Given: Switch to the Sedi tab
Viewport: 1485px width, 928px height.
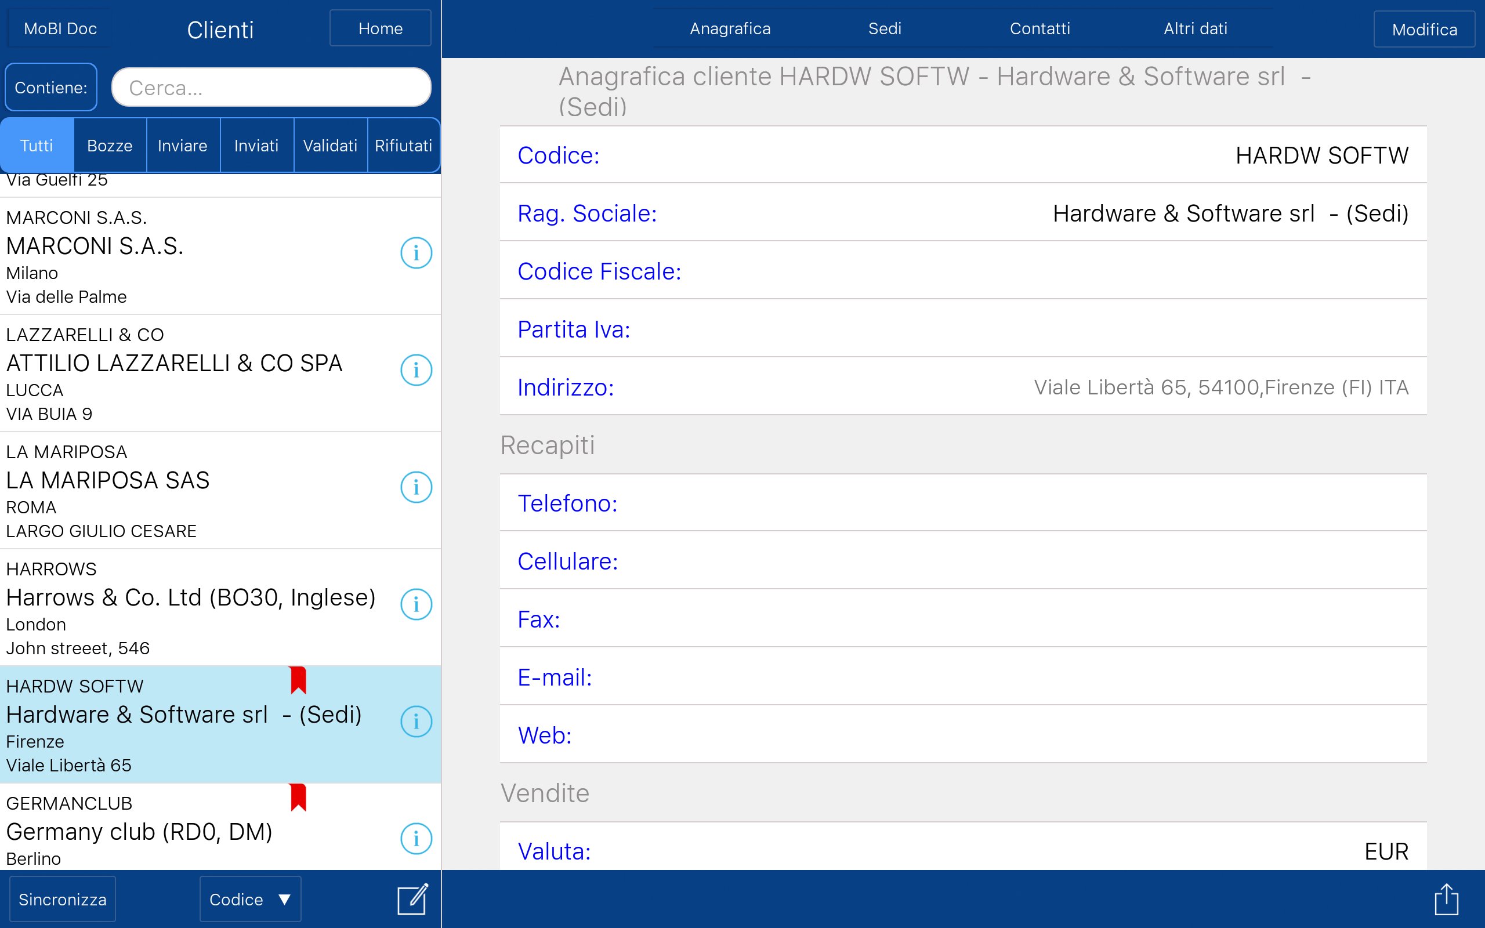Looking at the screenshot, I should (x=884, y=29).
